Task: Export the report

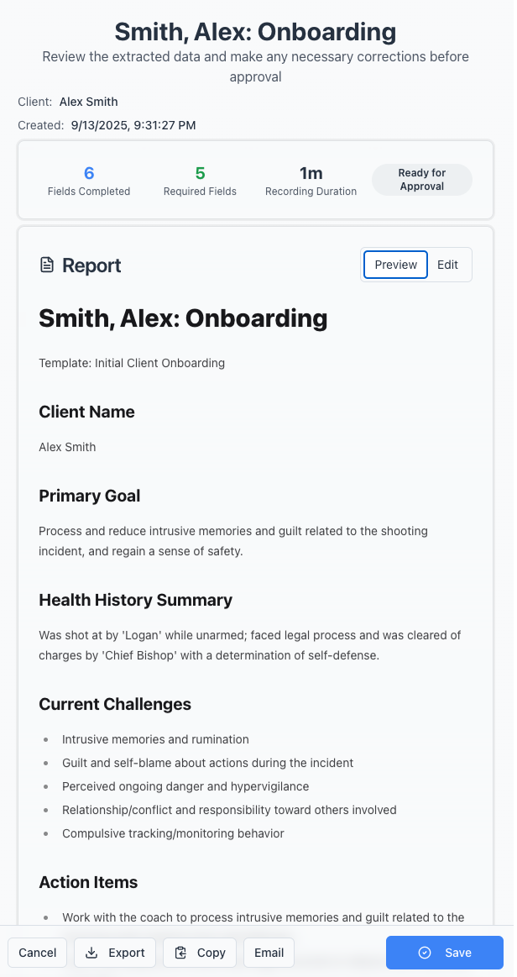Action: (x=114, y=953)
